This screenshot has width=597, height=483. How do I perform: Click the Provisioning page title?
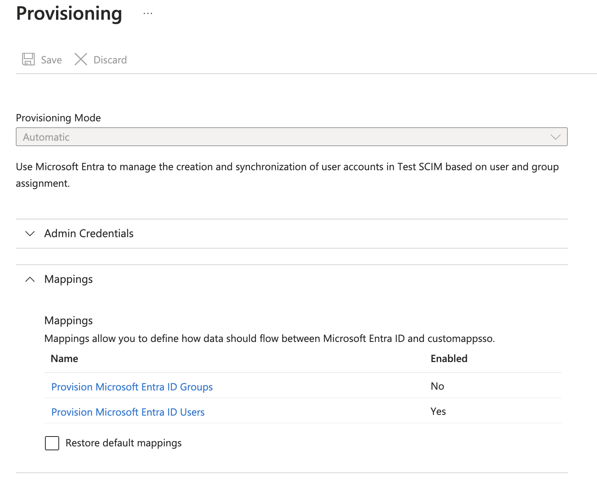(69, 14)
